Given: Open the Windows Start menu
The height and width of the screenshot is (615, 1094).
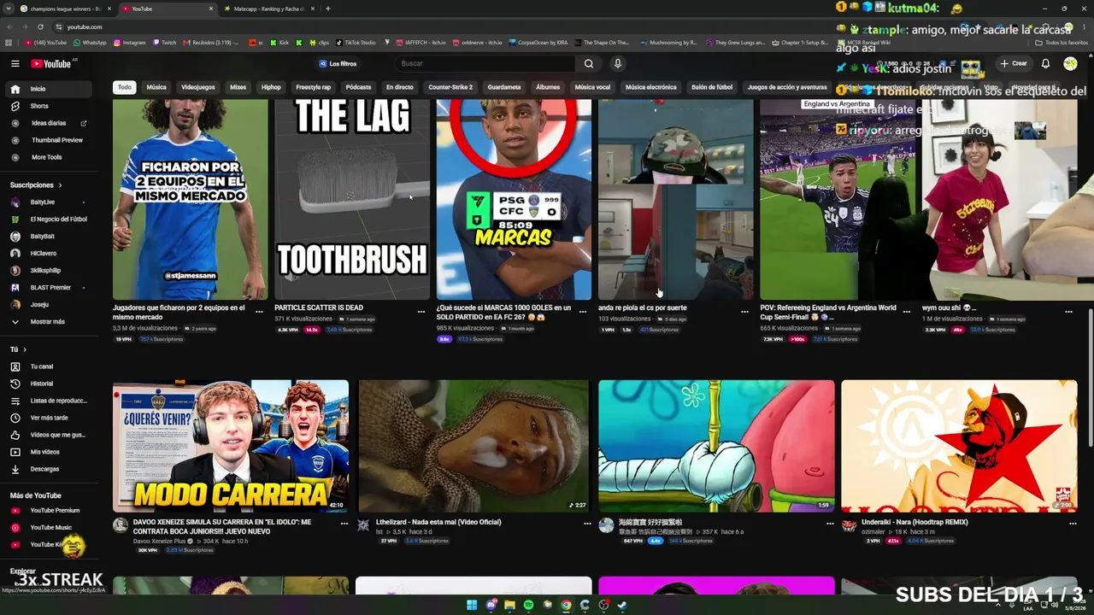Looking at the screenshot, I should 472,605.
